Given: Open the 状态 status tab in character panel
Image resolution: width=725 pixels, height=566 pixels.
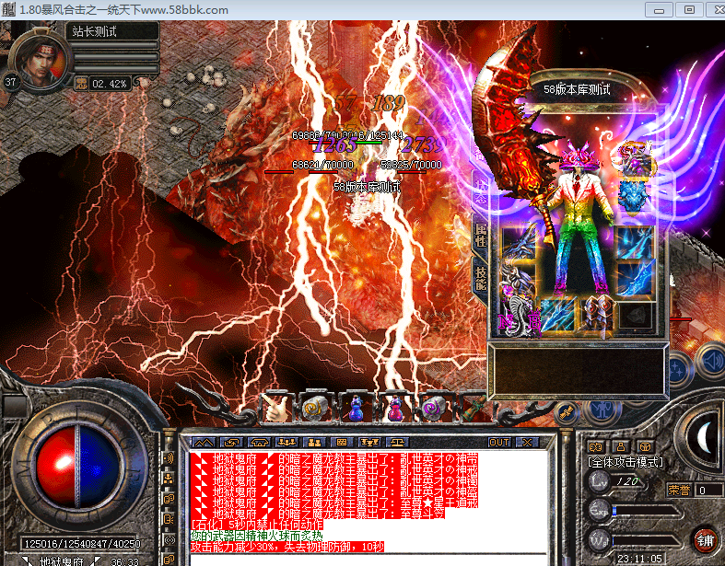Looking at the screenshot, I should click(481, 191).
